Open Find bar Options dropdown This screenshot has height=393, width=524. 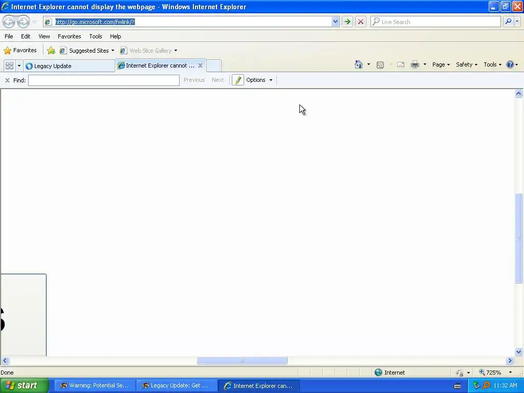(x=259, y=80)
